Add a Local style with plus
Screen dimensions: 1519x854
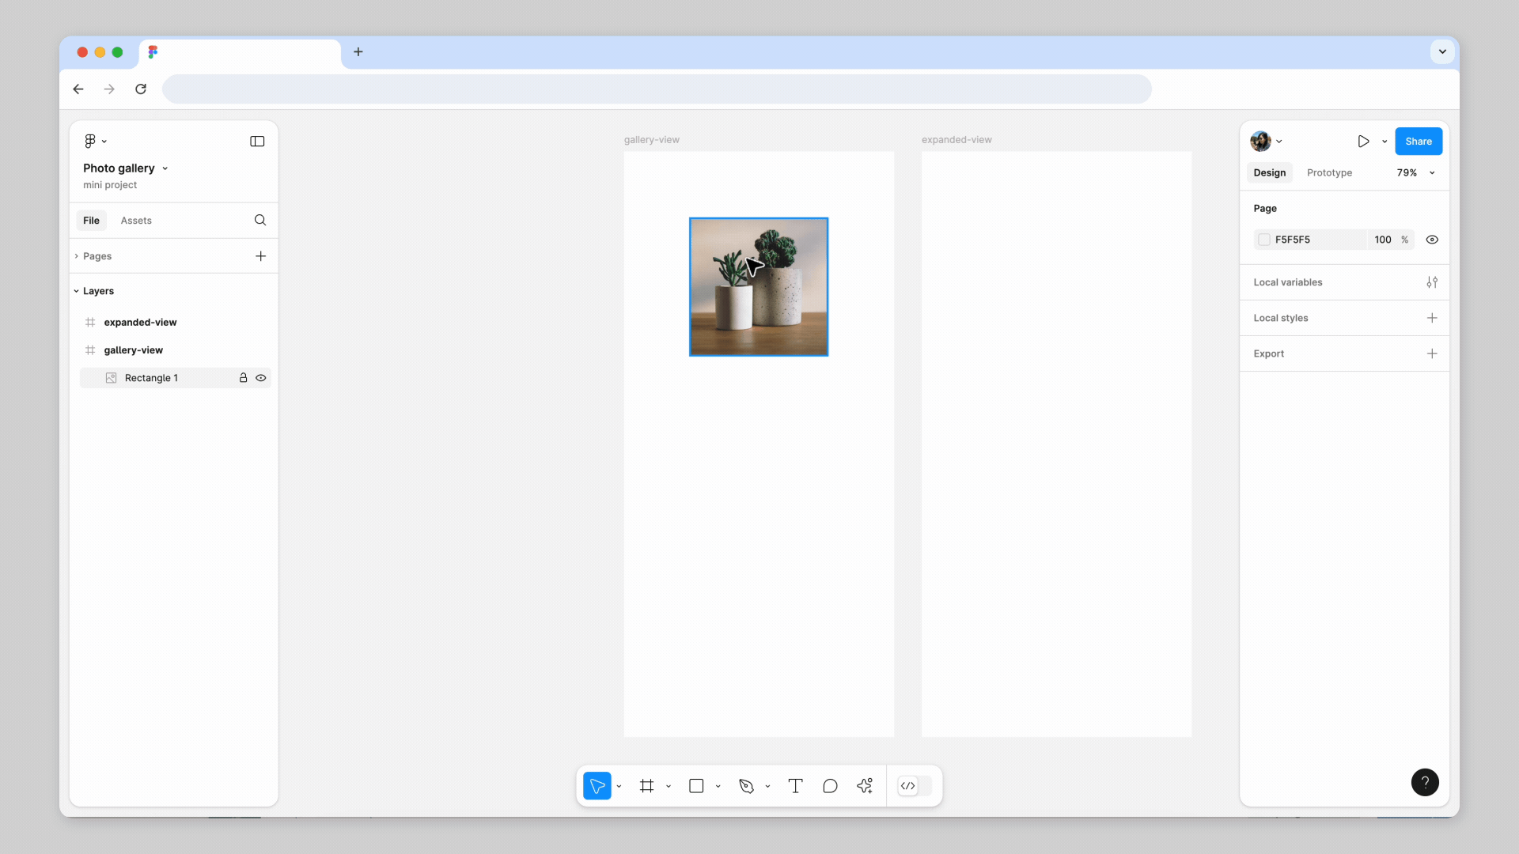tap(1432, 318)
